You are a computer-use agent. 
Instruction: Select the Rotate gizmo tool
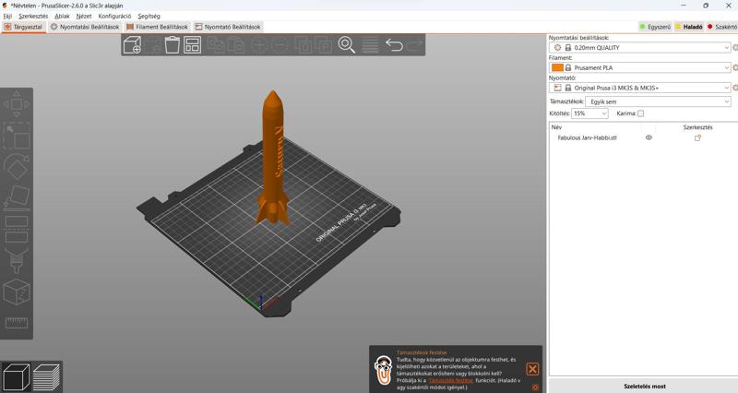click(x=17, y=167)
